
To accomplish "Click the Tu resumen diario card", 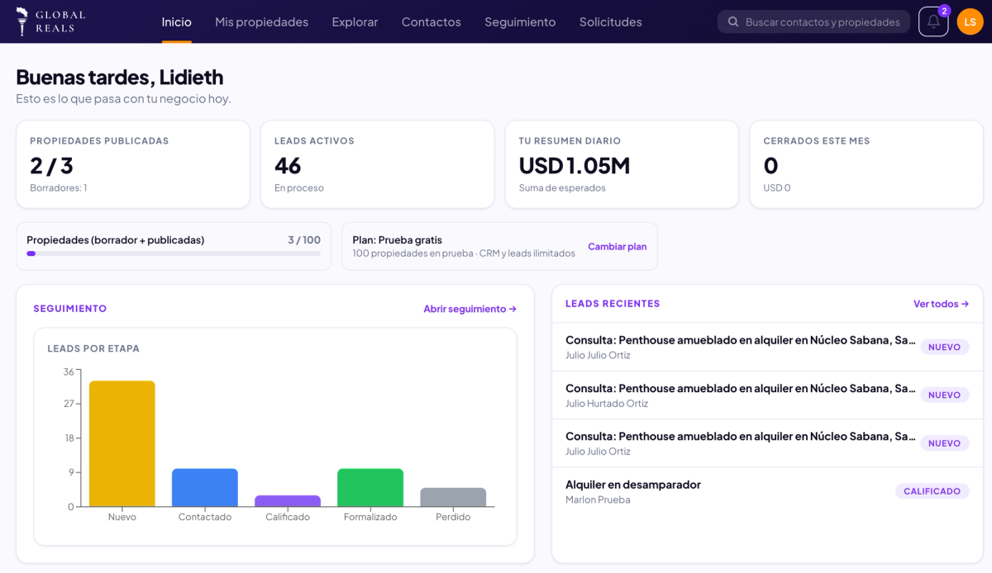I will (x=622, y=164).
